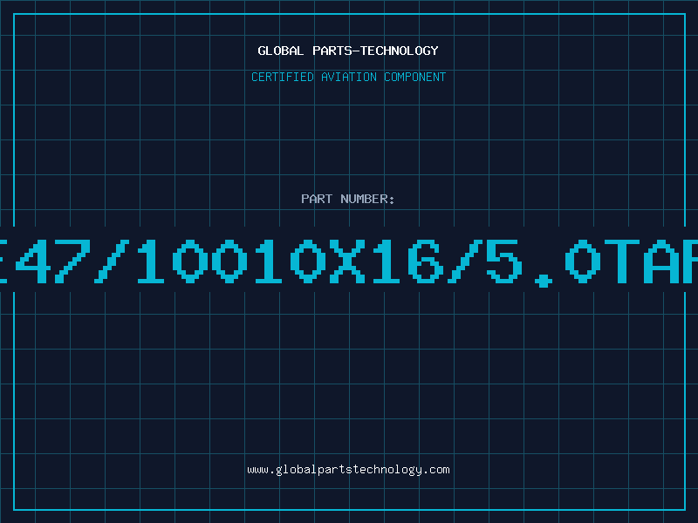Open the www.globalpartstechnology.com link
Image resolution: width=698 pixels, height=523 pixels.
[x=348, y=470]
